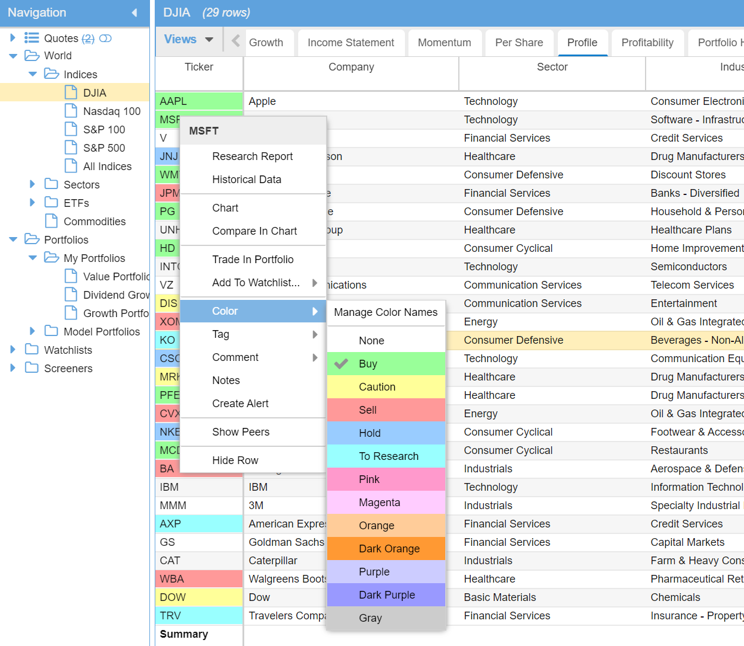Select Show Peers menu item
This screenshot has height=646, width=744.
coord(253,432)
